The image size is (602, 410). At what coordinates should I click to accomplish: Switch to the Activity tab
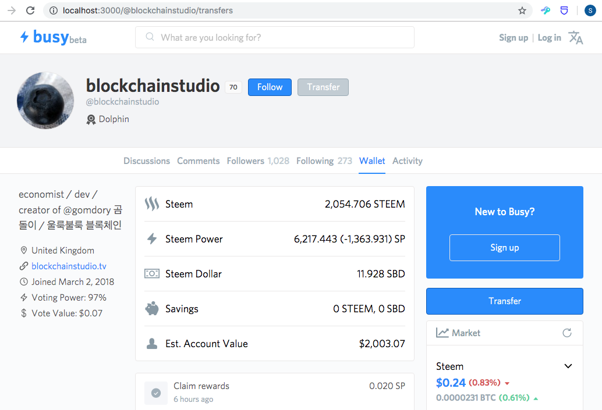tap(408, 161)
